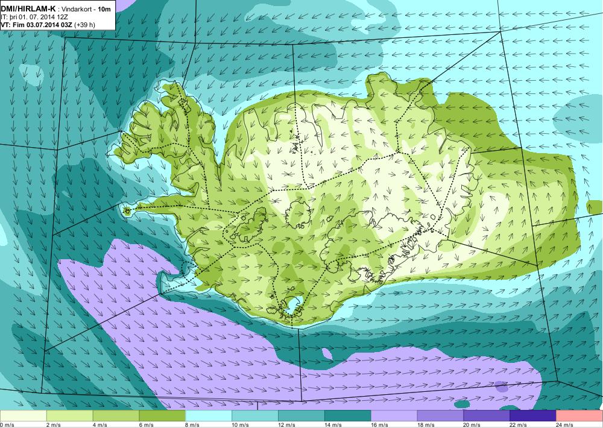Pick the pale cream 0–2 m/s legend swatch
603x428 pixels.
point(24,416)
